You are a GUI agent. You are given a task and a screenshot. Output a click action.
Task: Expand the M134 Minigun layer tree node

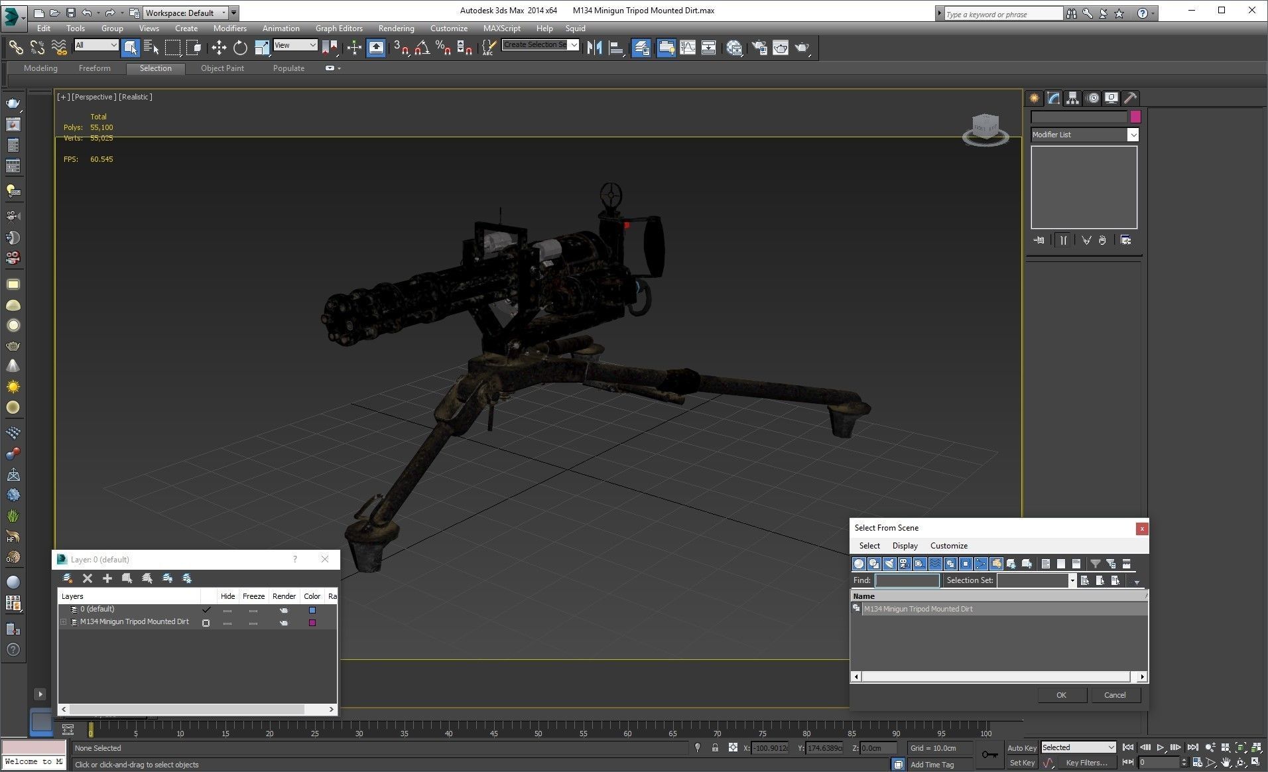[x=64, y=622]
